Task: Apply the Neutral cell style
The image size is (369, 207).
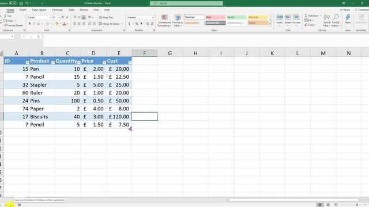Action: click(258, 17)
